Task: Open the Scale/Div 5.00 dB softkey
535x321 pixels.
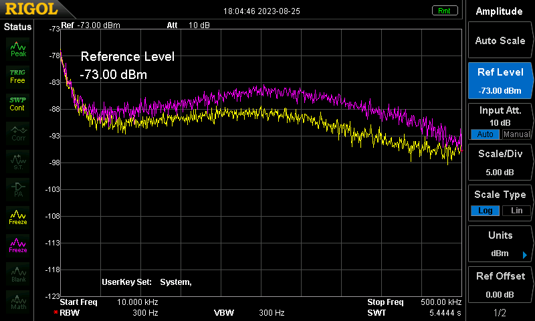Action: tap(500, 163)
